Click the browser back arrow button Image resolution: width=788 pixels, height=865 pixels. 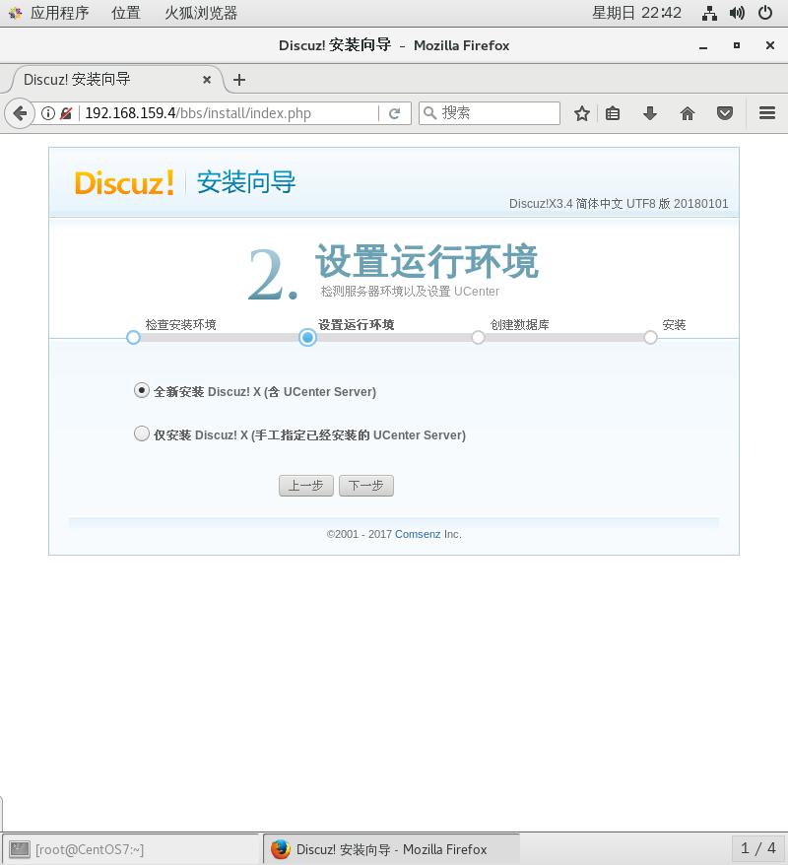[20, 113]
